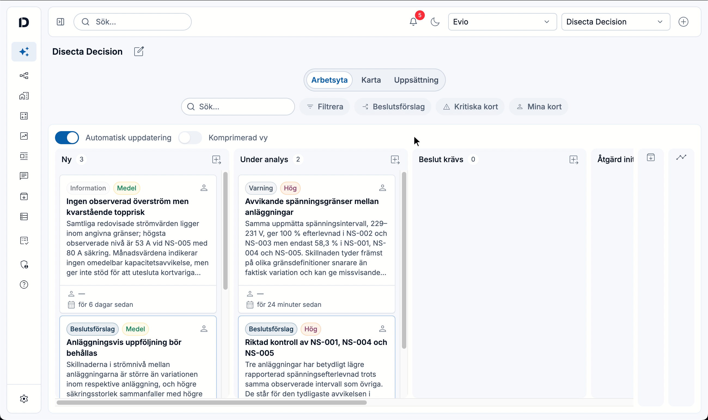Click the horizontal board scrollbar
This screenshot has width=708, height=420.
(x=212, y=402)
